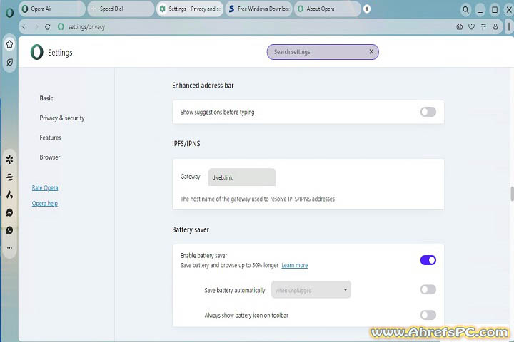This screenshot has height=342, width=514.
Task: Click the heart bookmark icon
Action: 471,26
